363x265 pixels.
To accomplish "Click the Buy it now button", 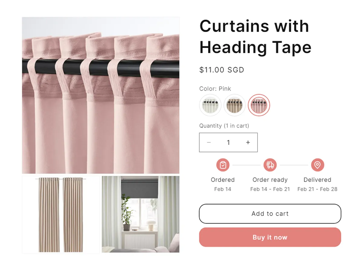I will [x=270, y=237].
